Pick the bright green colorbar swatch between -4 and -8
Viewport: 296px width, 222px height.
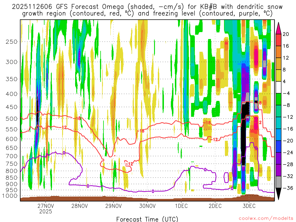tap(278, 99)
